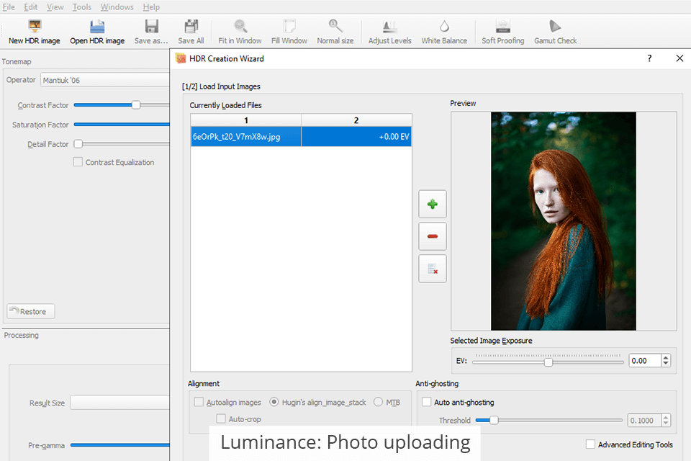Click the Save All toolbar icon
The image size is (691, 461).
pos(191,26)
